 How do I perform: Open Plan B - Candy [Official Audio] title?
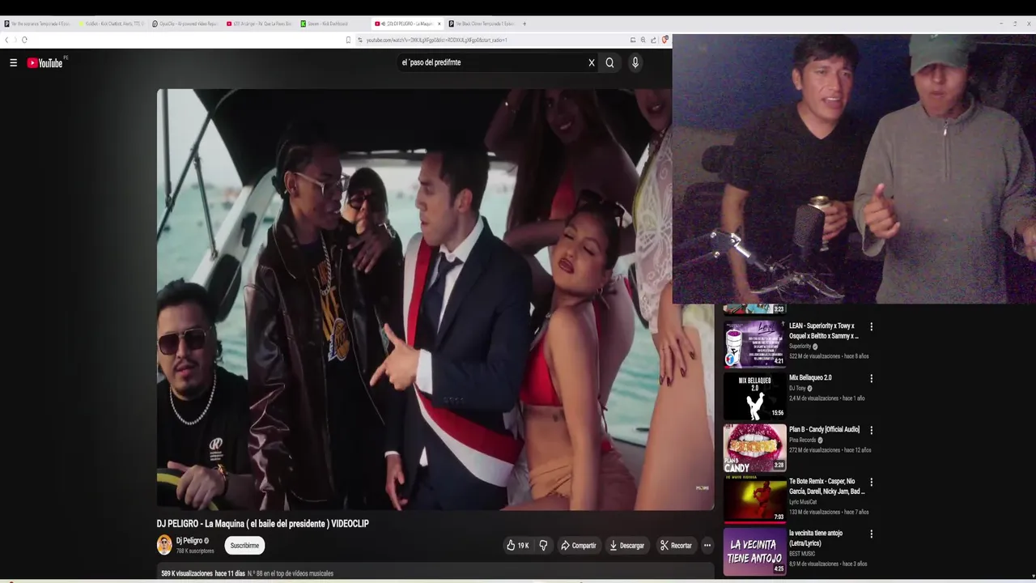(x=824, y=429)
